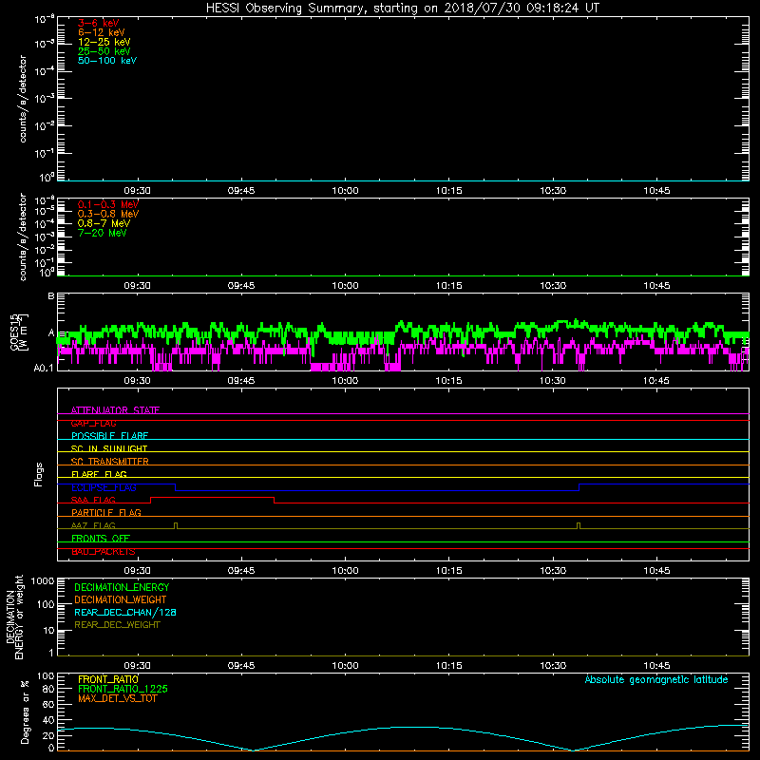Click the 10:45 tick under the GOES panel
Image resolution: width=760 pixels, height=760 pixels.
[656, 381]
